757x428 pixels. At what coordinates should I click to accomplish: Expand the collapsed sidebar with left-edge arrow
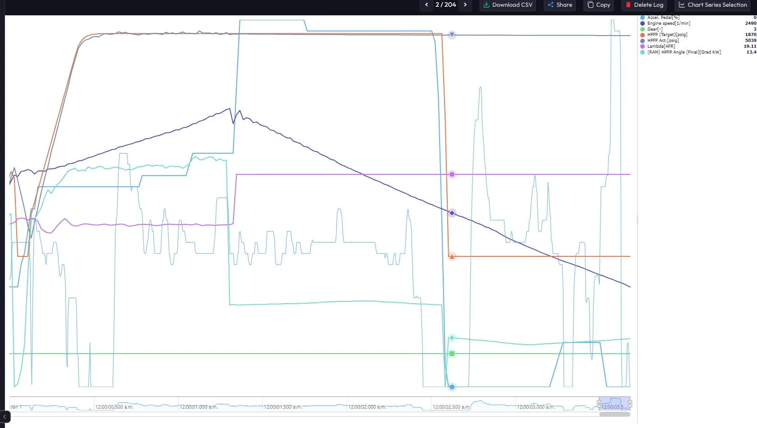[x=5, y=417]
